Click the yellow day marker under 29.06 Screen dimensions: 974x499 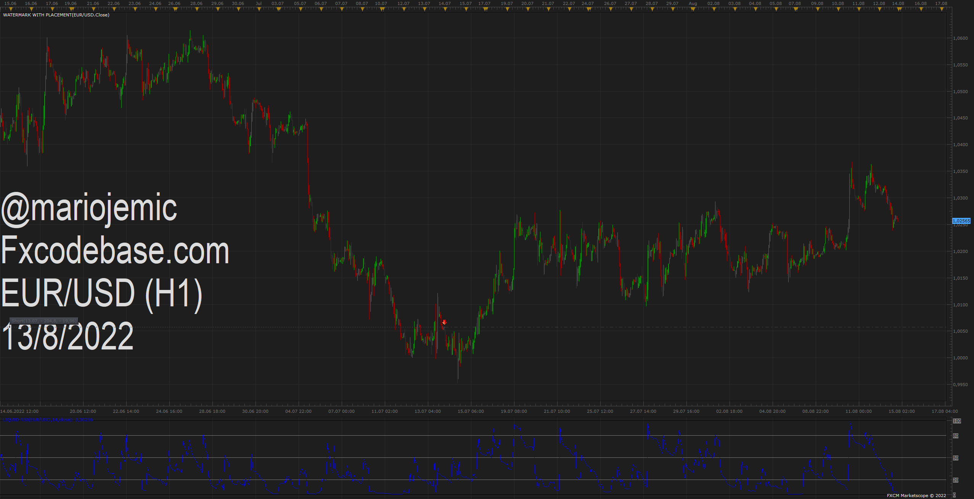pos(217,9)
